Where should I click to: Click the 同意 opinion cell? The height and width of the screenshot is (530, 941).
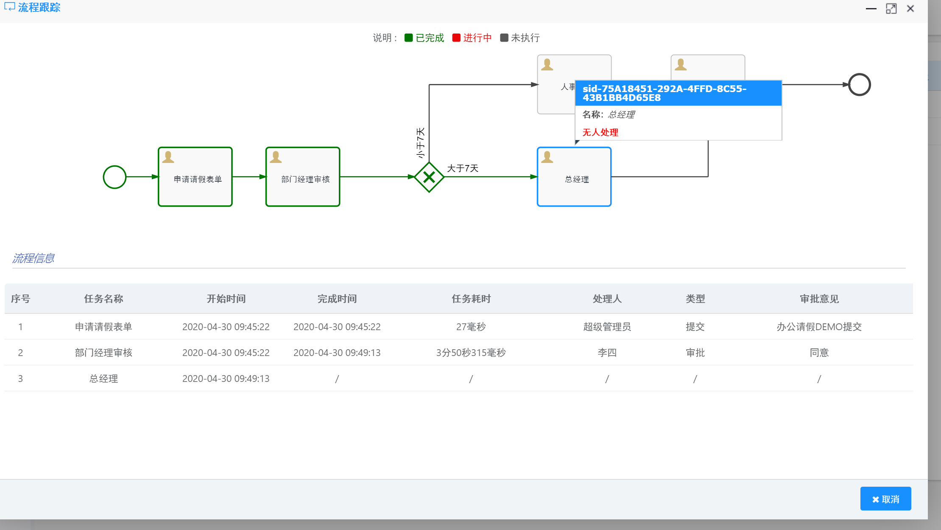[x=819, y=353]
